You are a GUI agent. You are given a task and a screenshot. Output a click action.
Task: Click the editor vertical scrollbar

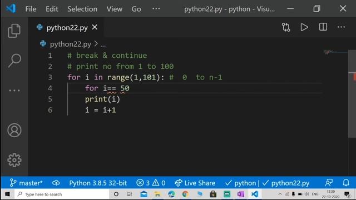[352, 93]
